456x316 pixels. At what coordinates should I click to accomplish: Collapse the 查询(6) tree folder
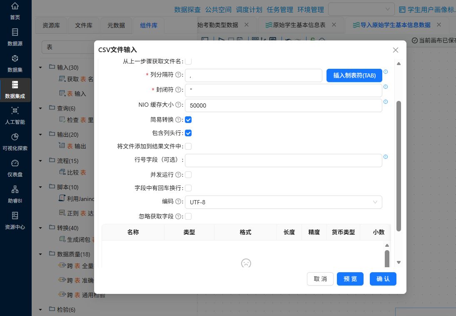[x=40, y=108]
